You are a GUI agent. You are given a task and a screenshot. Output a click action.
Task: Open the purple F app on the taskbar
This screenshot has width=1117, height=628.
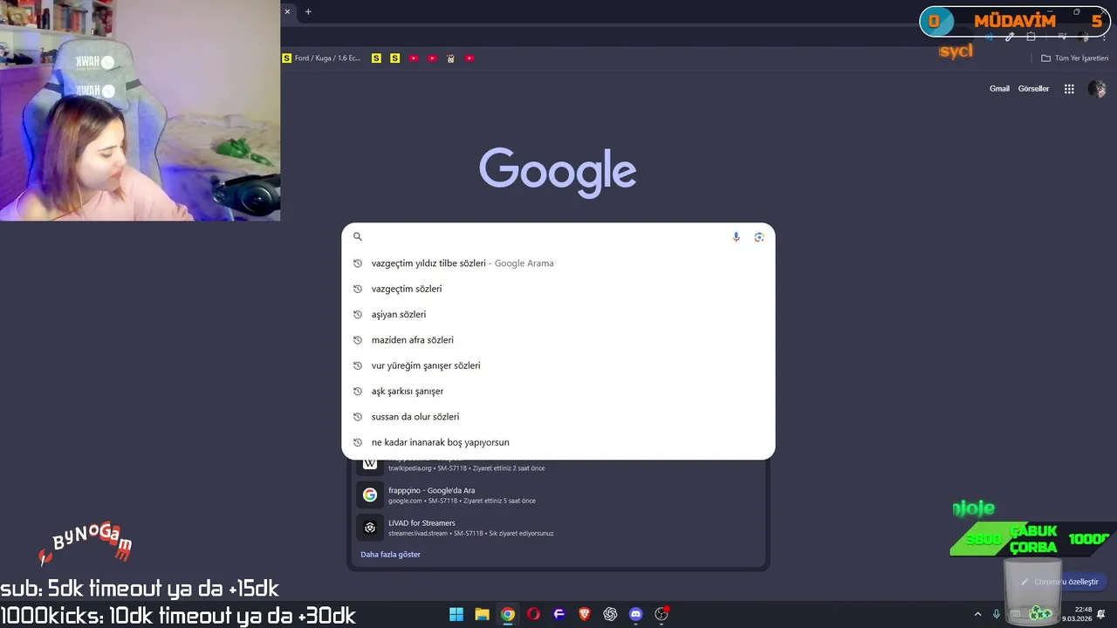coord(559,614)
